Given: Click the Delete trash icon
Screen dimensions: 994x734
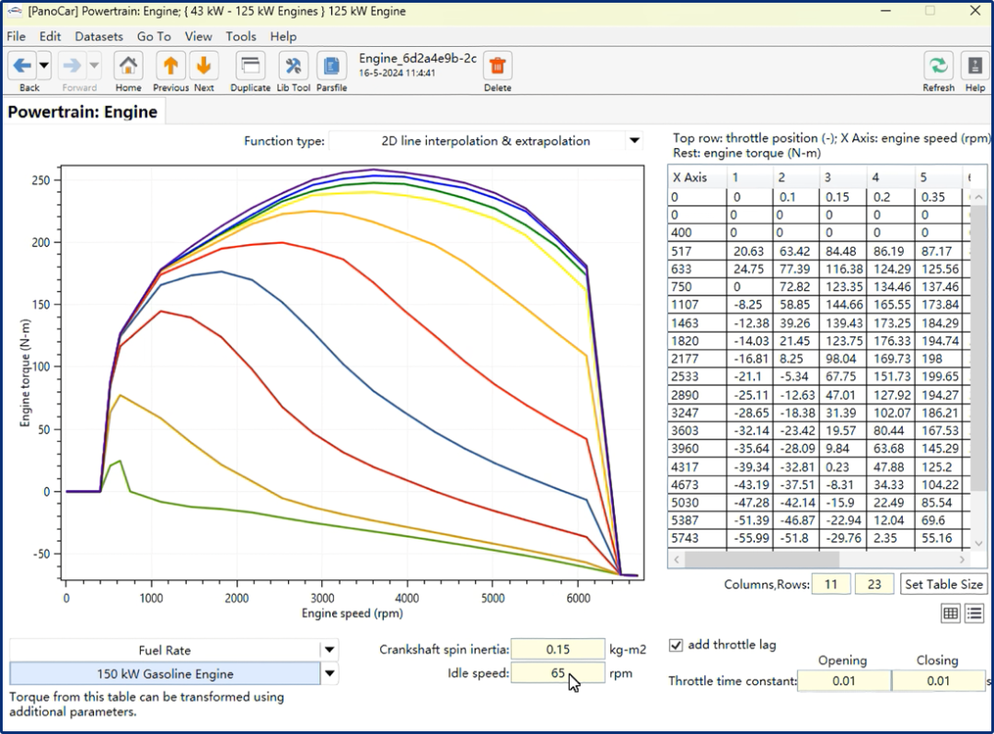Looking at the screenshot, I should tap(498, 65).
